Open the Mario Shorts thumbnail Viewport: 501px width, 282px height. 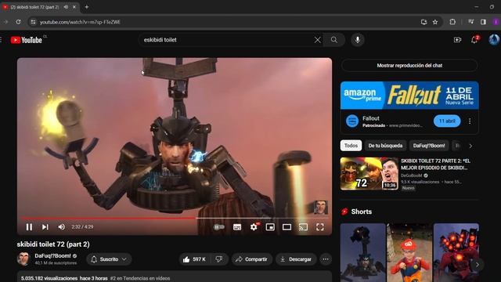[x=409, y=252]
